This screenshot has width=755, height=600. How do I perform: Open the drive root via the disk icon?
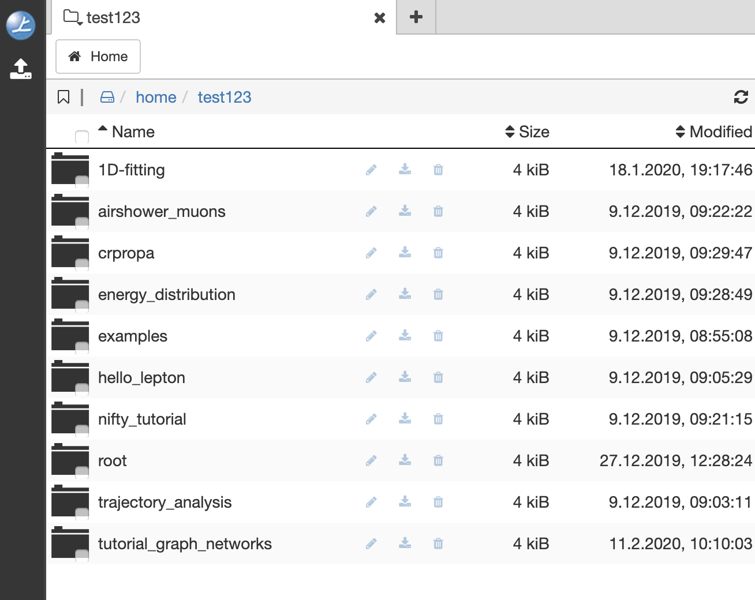(x=107, y=97)
